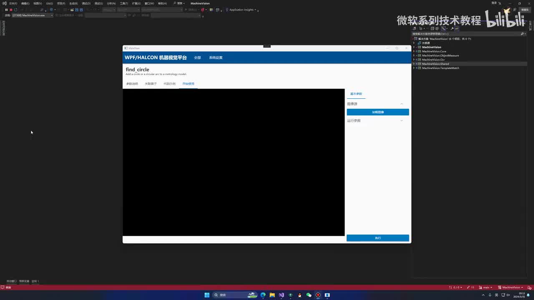Click the 执行 button
The width and height of the screenshot is (534, 300).
tap(378, 238)
